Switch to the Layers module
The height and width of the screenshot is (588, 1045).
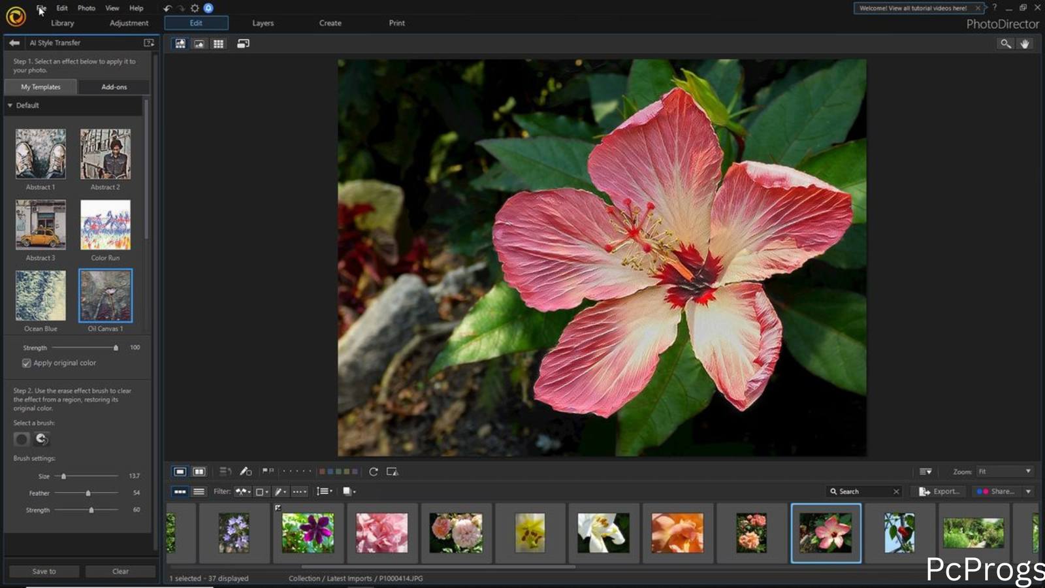pos(263,23)
